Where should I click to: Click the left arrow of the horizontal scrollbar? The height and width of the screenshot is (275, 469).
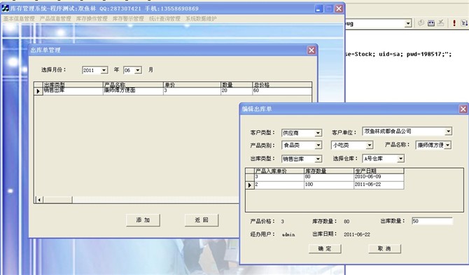pos(39,199)
